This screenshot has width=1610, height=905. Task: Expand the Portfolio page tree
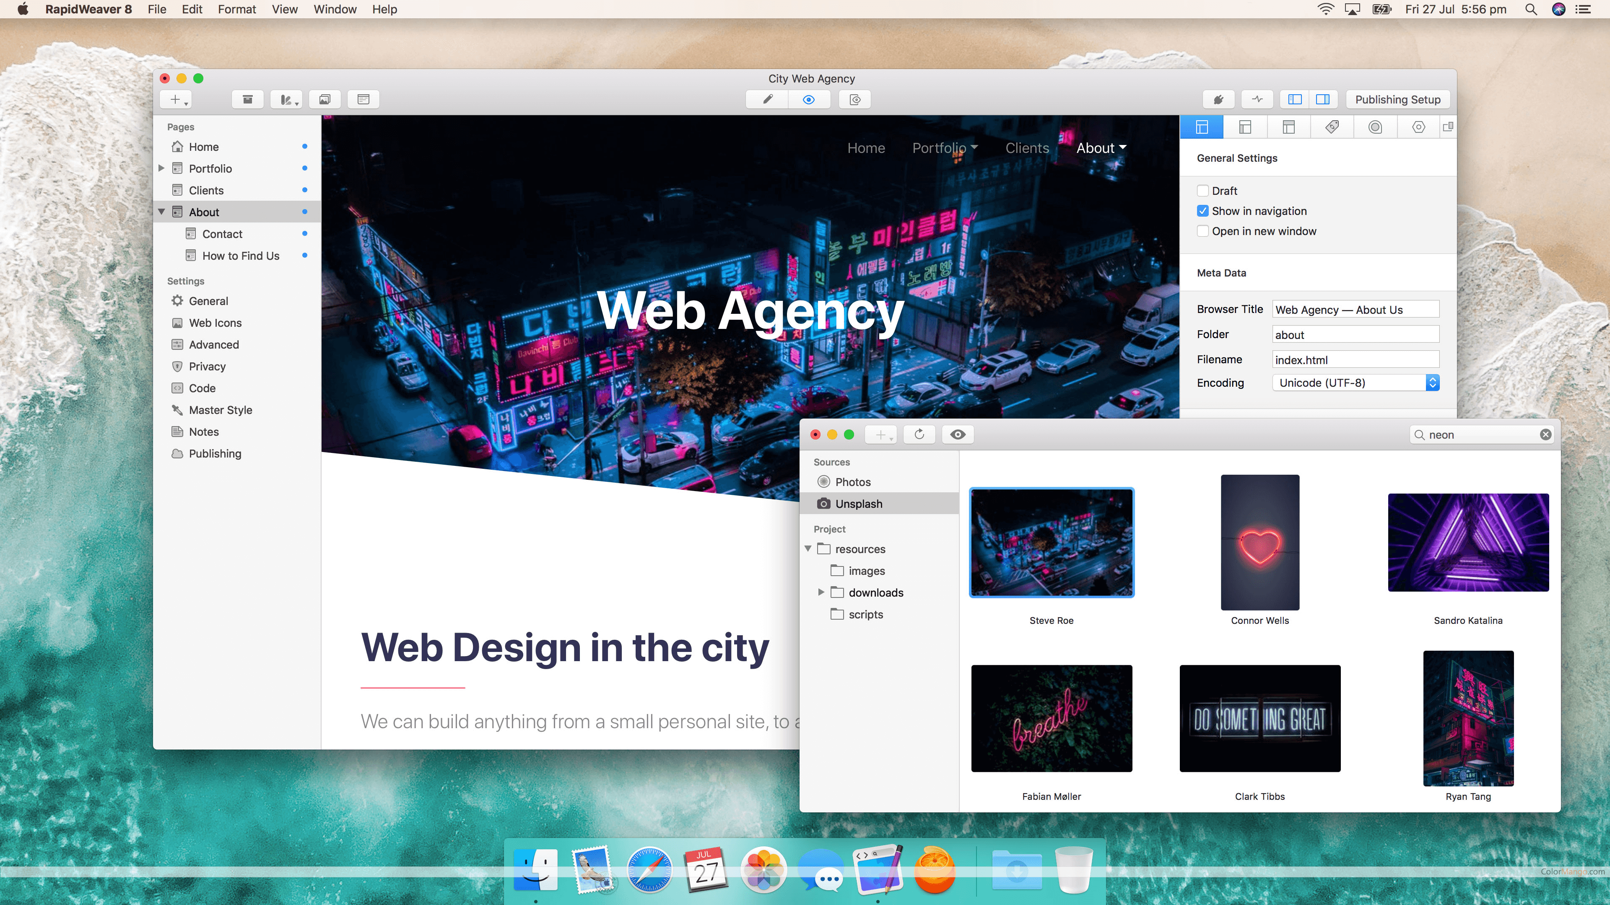tap(162, 168)
